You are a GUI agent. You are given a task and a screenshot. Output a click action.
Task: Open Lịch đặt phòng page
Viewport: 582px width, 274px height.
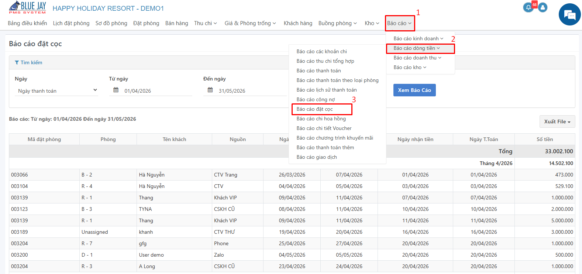[71, 23]
